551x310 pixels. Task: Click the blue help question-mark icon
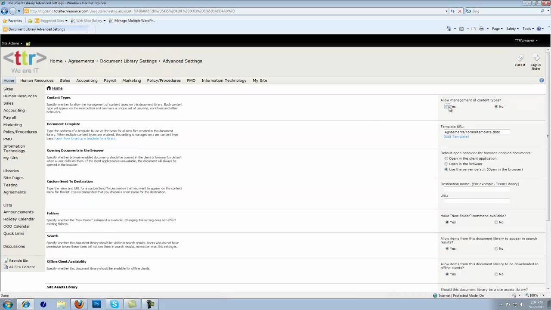(x=542, y=81)
